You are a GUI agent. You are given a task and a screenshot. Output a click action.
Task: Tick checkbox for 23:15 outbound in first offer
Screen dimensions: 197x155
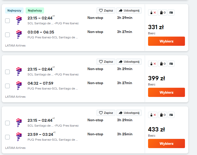click(7, 21)
